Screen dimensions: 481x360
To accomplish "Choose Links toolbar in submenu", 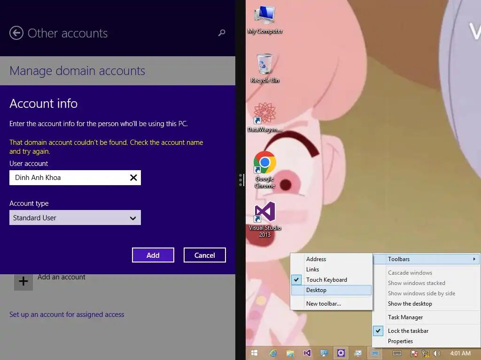I will coord(331,270).
